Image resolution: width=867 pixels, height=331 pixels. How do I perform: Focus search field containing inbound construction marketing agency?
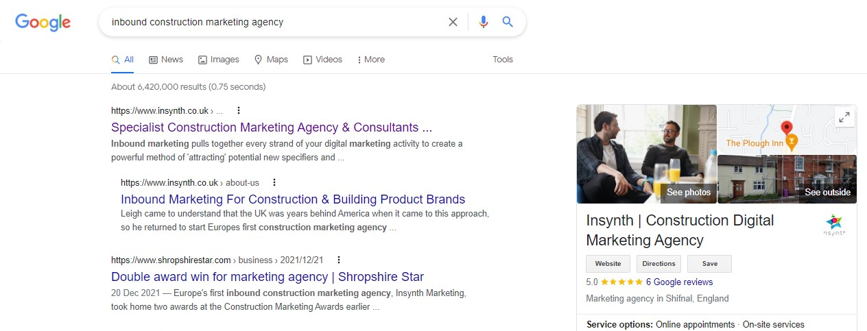pyautogui.click(x=274, y=22)
